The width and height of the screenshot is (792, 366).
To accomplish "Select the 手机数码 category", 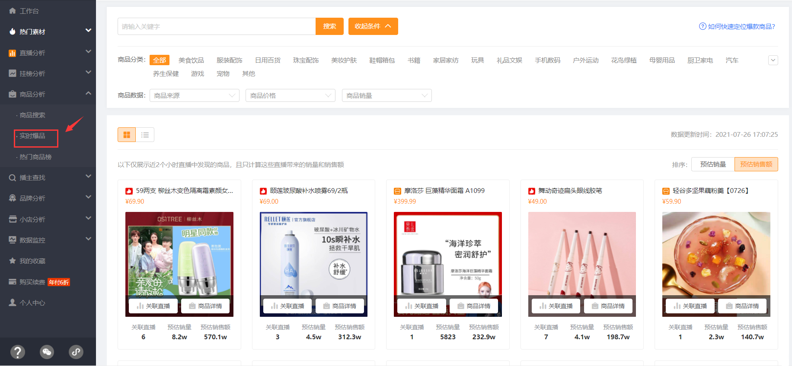I will [x=548, y=60].
